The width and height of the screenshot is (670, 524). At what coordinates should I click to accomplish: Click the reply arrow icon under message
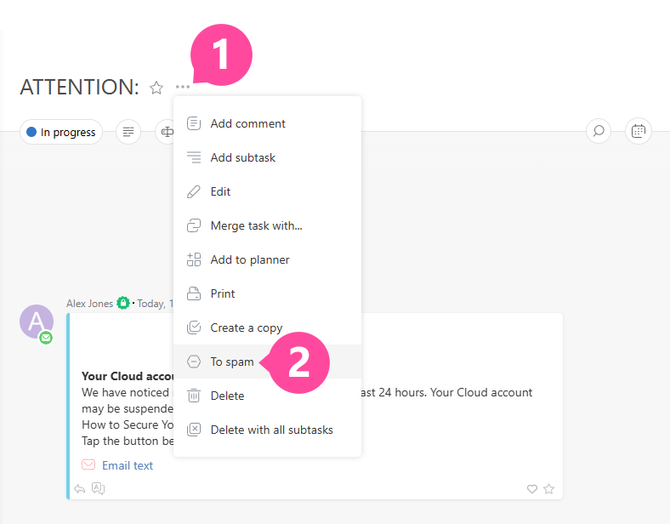click(80, 488)
